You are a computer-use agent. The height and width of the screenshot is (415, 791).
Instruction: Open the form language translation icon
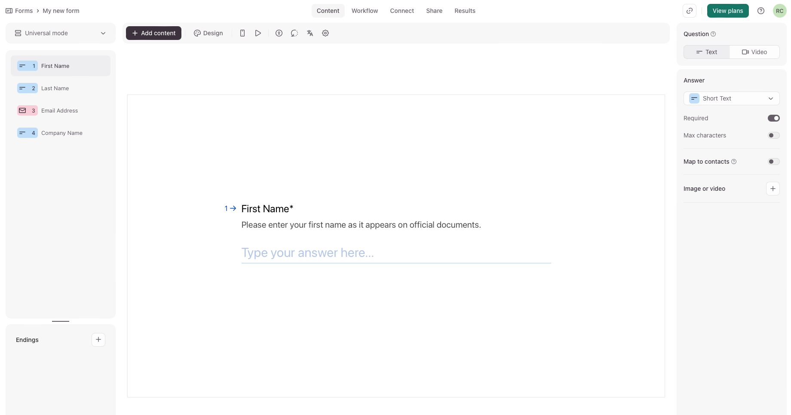[310, 33]
